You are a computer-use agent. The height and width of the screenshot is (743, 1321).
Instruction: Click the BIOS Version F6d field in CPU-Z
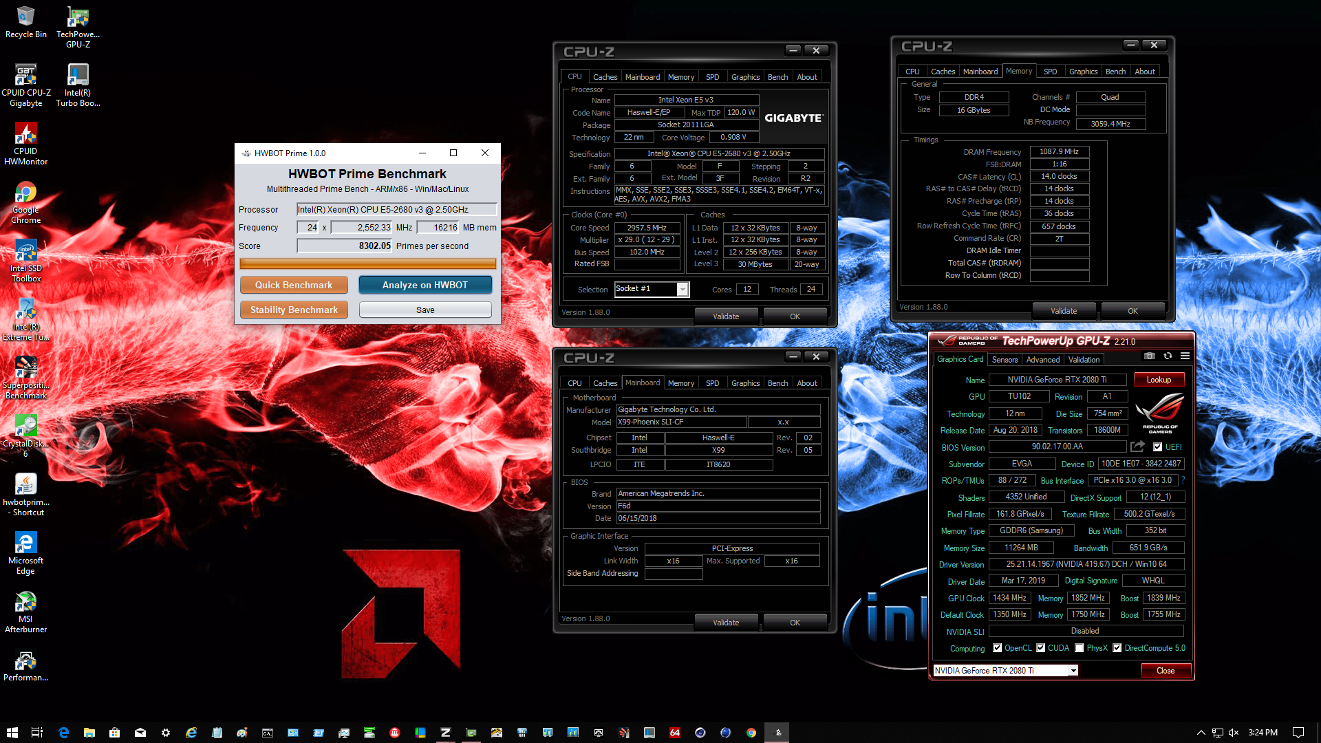tap(718, 506)
